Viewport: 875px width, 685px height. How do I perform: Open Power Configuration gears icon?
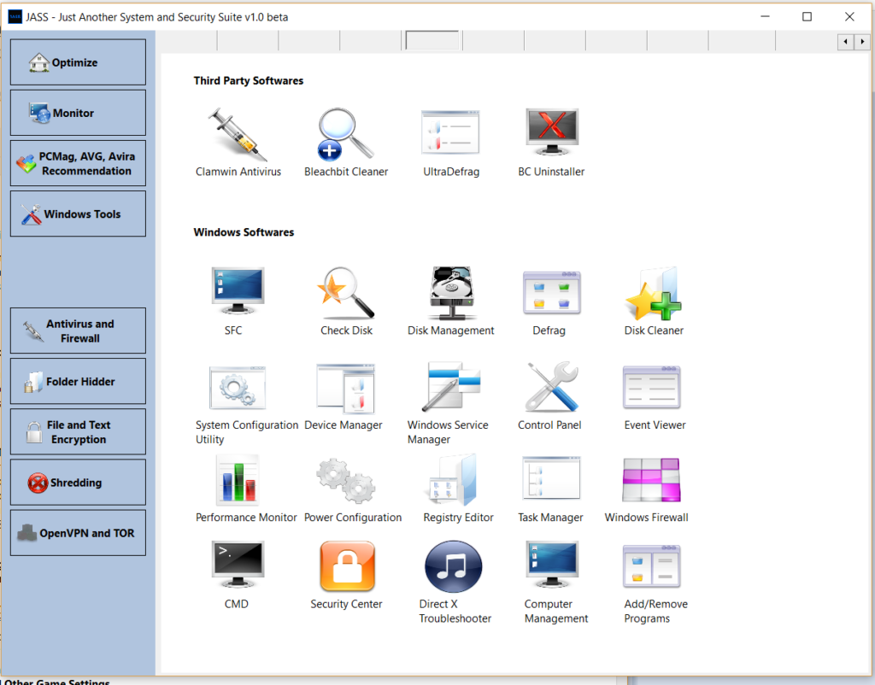pos(345,480)
